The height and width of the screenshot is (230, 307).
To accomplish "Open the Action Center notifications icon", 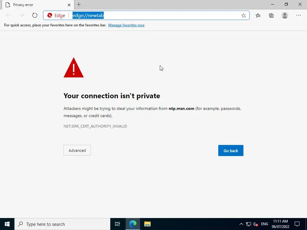I will point(297,224).
